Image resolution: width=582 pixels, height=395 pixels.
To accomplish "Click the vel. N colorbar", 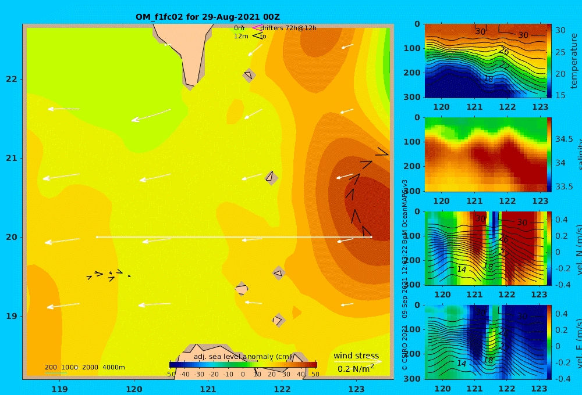I will [x=549, y=248].
